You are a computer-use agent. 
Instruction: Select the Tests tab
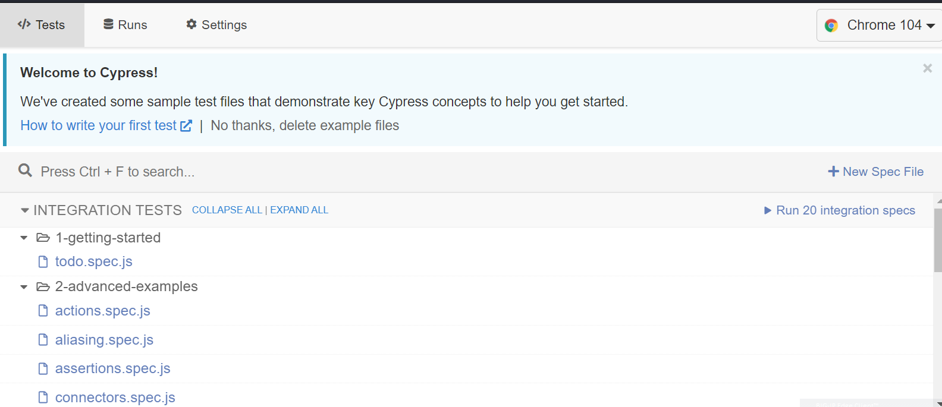pyautogui.click(x=42, y=25)
